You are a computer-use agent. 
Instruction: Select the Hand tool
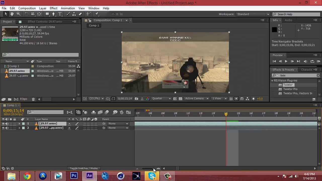point(12,14)
